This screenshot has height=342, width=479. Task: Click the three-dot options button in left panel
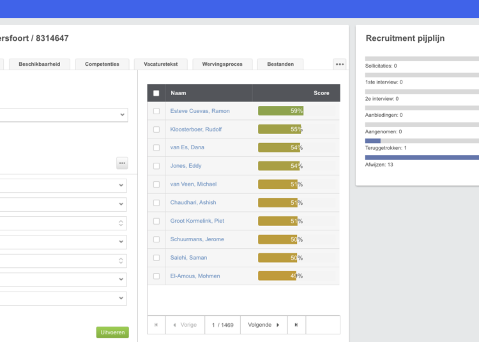pos(122,163)
